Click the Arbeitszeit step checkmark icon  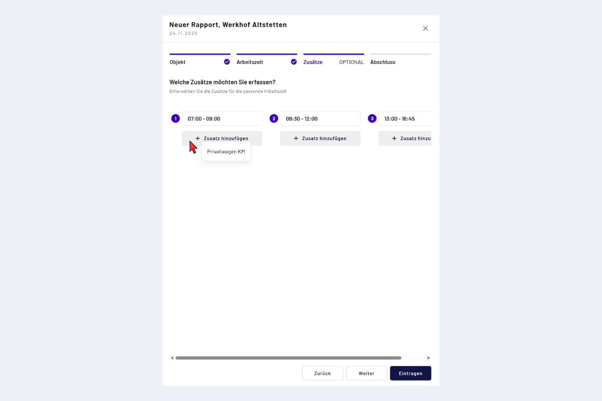pos(293,62)
